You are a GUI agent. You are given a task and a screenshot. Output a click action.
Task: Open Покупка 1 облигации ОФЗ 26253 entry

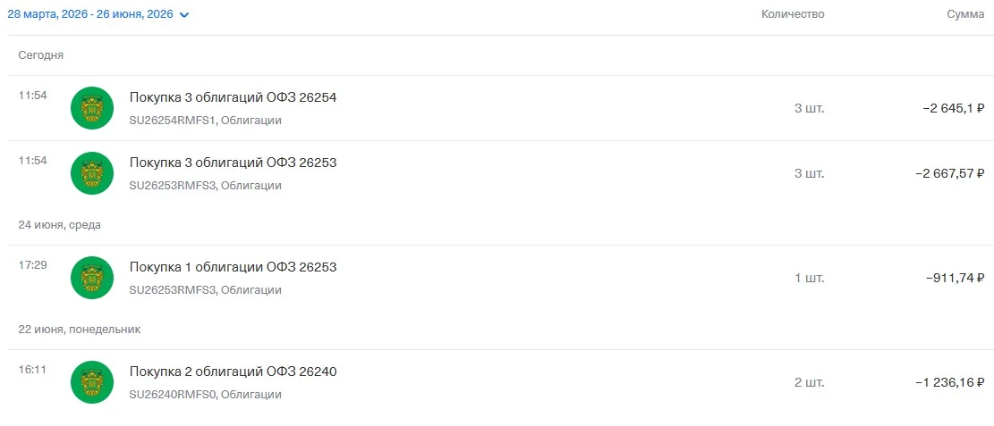[497, 278]
